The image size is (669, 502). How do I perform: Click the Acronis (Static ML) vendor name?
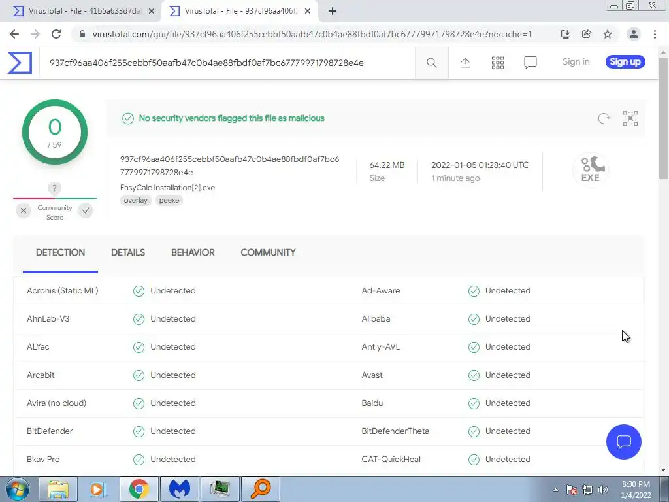[x=62, y=291]
